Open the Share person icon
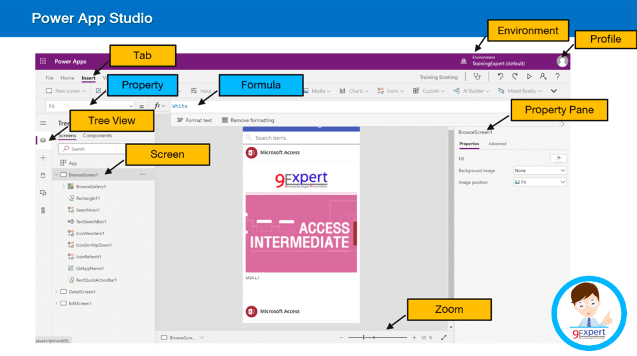The image size is (637, 356). (543, 76)
